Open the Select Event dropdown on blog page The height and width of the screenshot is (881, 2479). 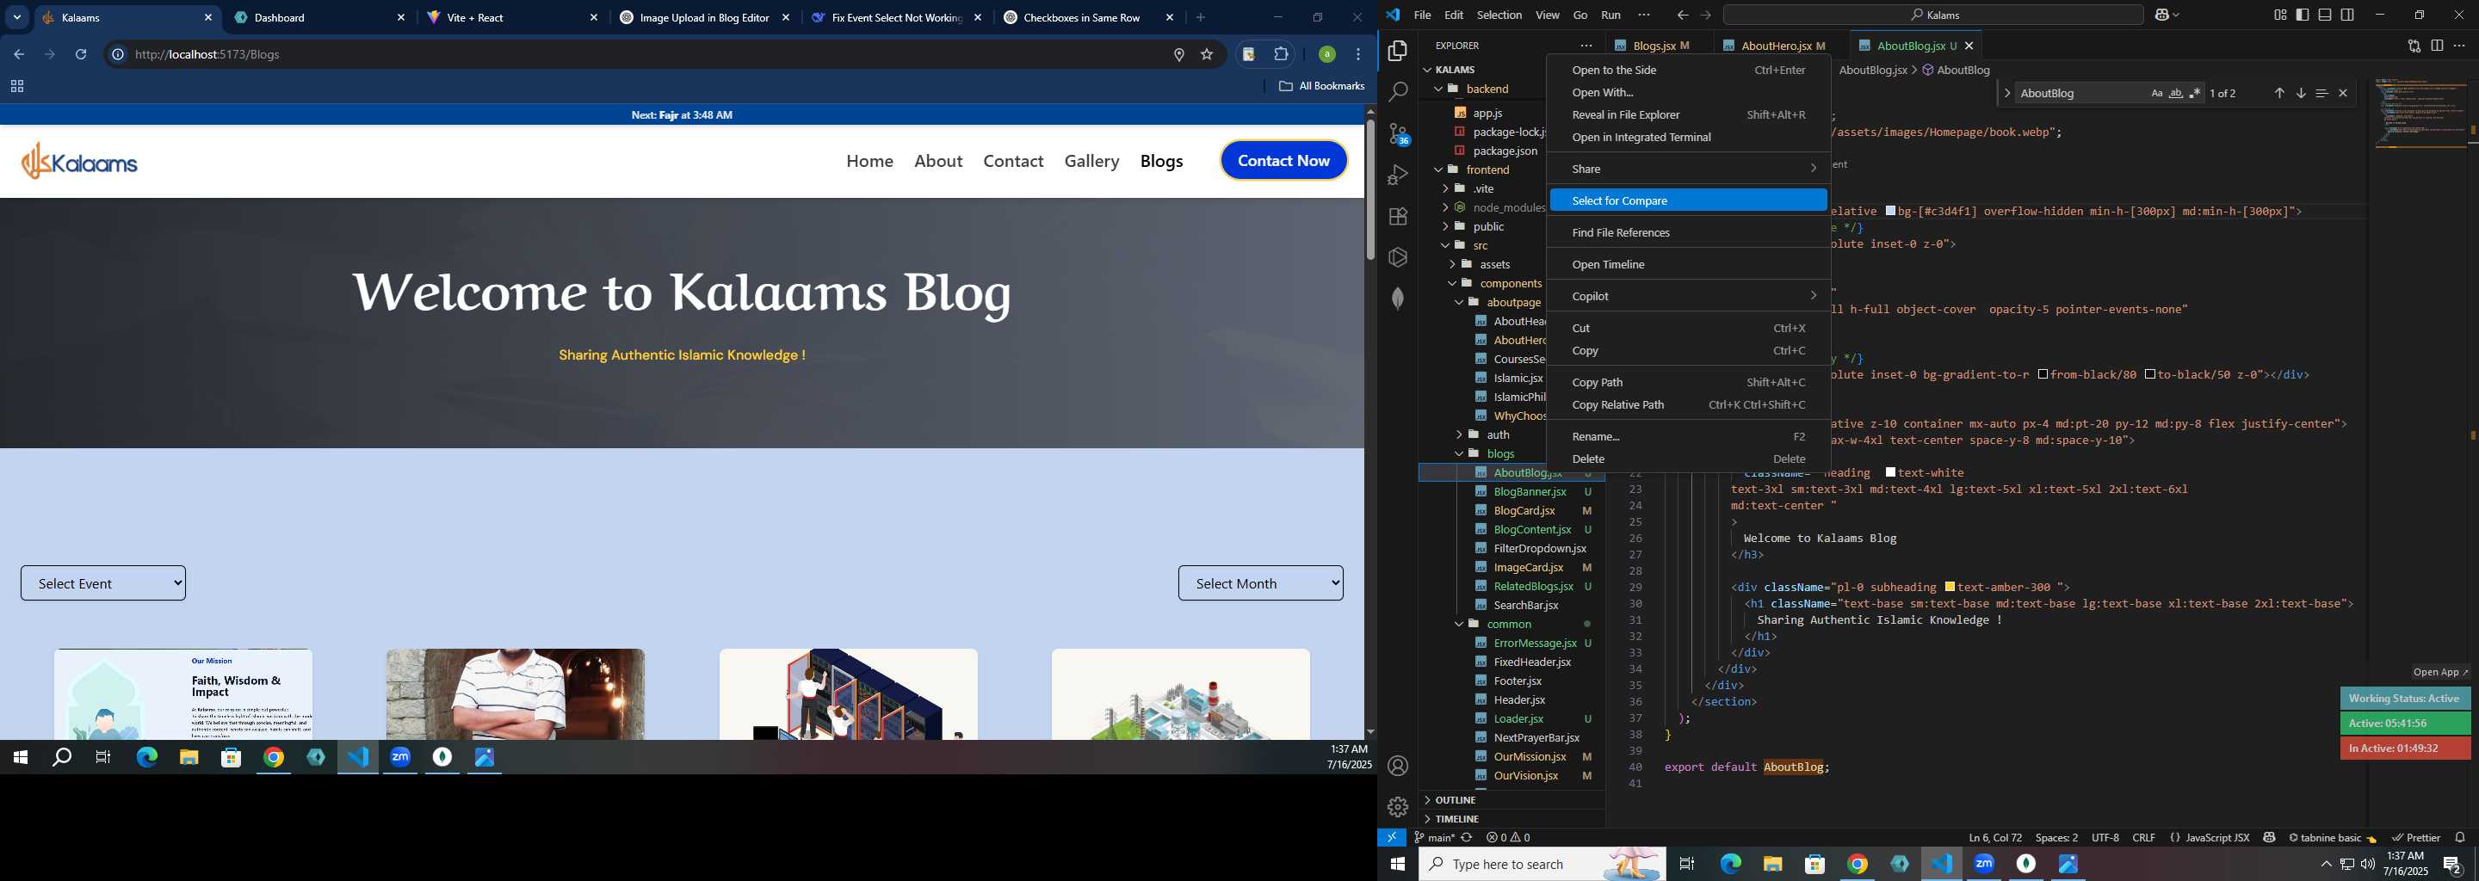click(x=103, y=582)
